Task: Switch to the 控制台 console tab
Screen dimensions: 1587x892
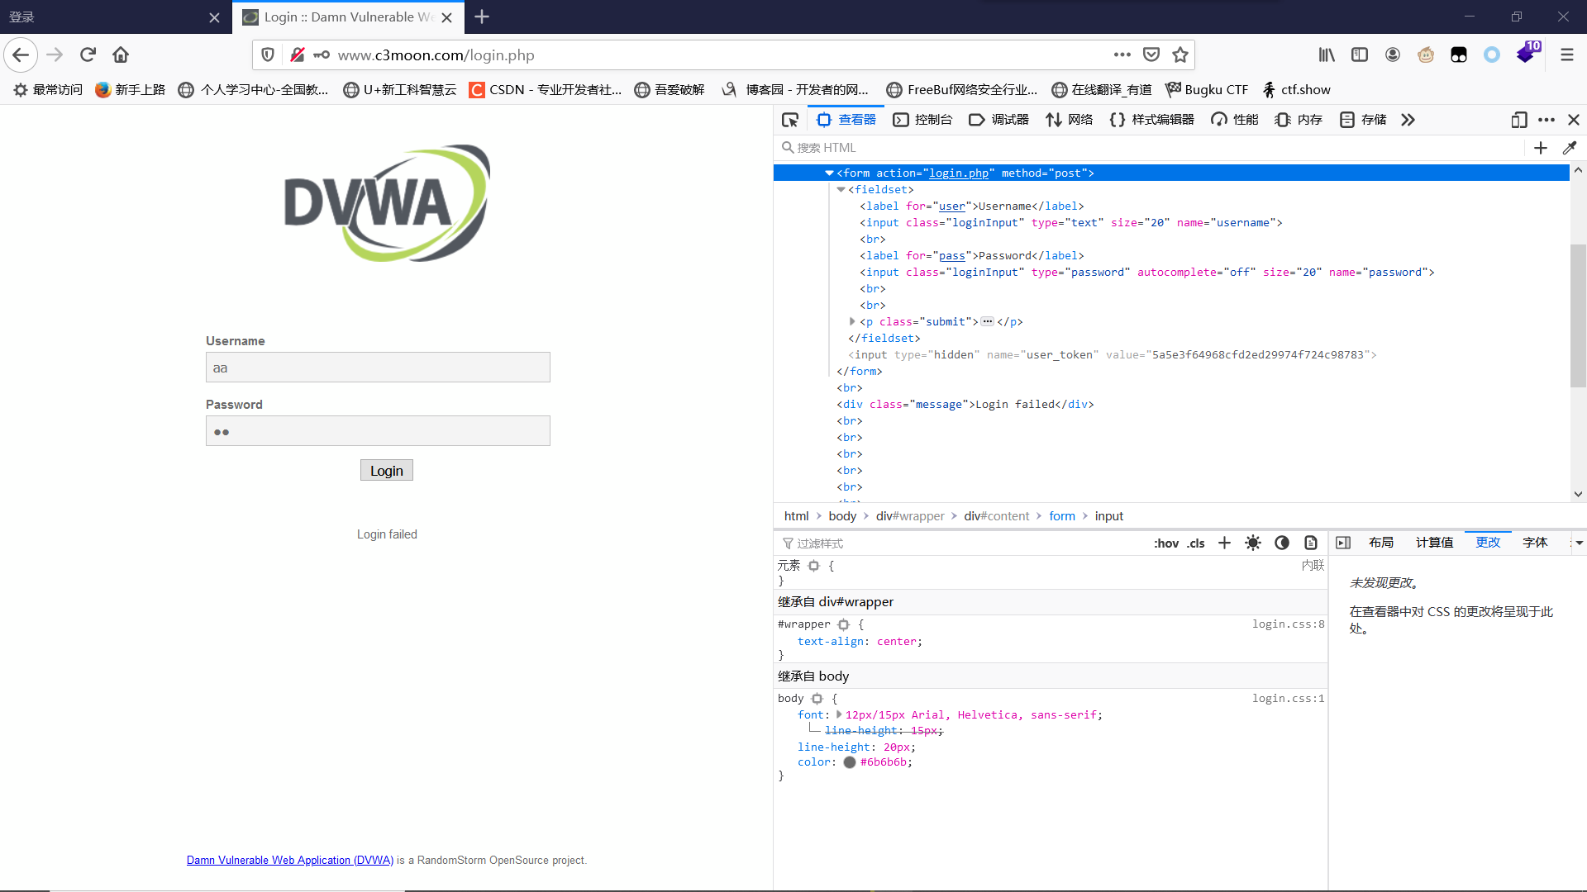Action: (922, 120)
